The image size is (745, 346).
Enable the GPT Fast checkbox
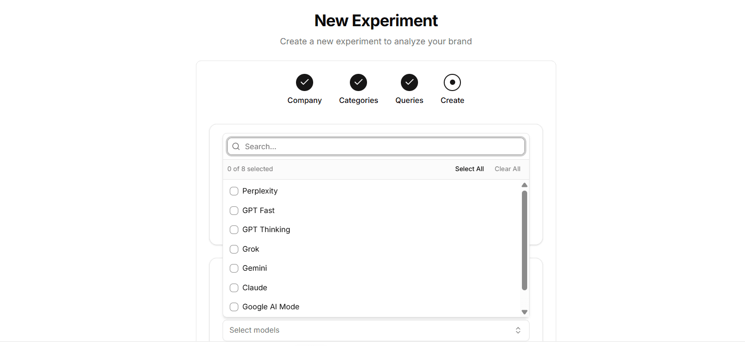pyautogui.click(x=234, y=211)
